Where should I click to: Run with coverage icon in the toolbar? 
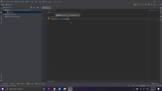[149, 5]
